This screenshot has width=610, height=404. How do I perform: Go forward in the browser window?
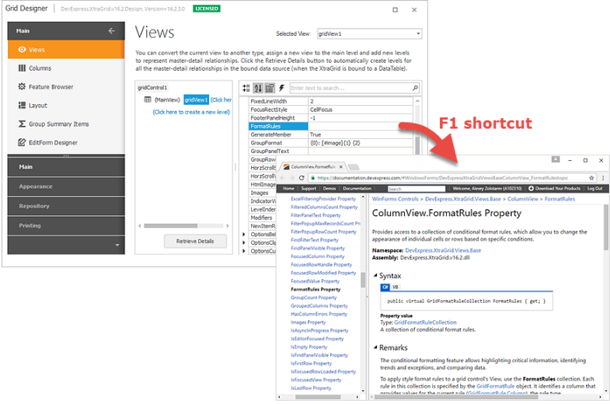(291, 178)
